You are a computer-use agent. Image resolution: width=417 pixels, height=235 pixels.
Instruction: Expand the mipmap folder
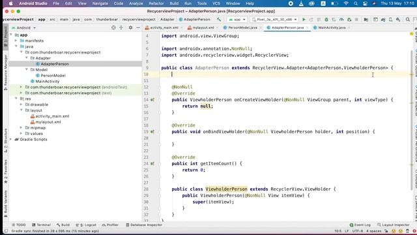click(22, 128)
